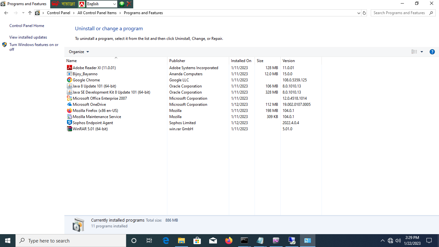
Task: Expand chevron after All Control Panel Items
Action: [120, 13]
